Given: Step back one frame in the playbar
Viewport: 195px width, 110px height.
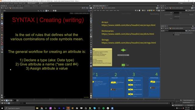Looking at the screenshot, I should 5,101.
